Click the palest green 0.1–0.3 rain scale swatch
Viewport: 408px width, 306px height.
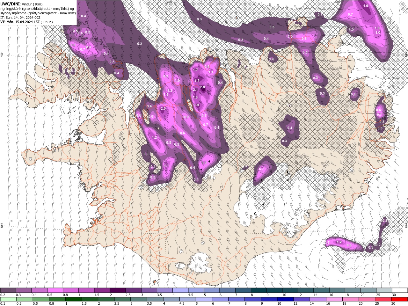8,299
